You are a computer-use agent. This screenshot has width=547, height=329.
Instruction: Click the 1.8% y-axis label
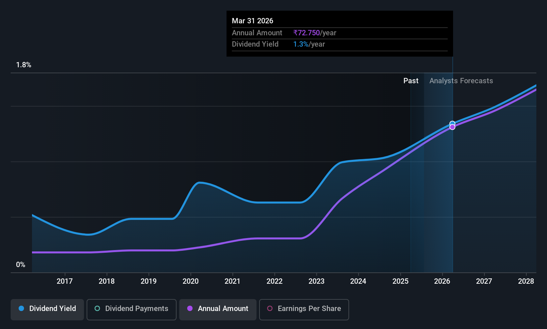24,65
